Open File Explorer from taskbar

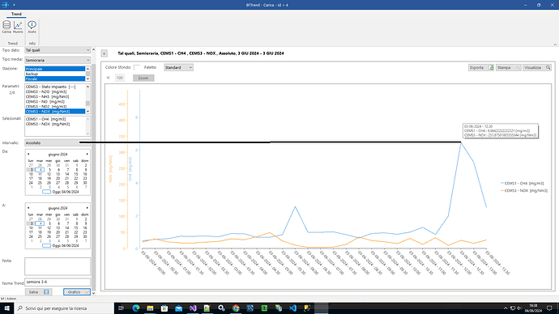[x=150, y=308]
